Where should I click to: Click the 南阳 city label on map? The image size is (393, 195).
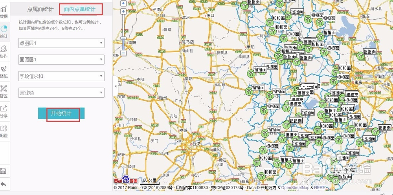pyautogui.click(x=132, y=42)
